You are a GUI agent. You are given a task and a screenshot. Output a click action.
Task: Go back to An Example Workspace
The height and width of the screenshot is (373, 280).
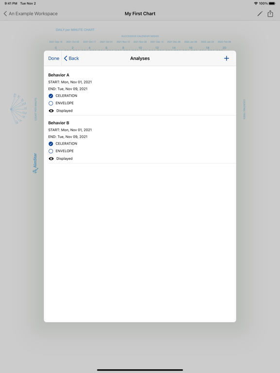pyautogui.click(x=31, y=14)
